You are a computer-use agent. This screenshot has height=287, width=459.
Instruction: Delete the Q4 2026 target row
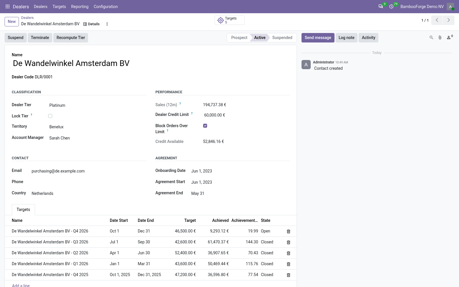[x=289, y=231]
